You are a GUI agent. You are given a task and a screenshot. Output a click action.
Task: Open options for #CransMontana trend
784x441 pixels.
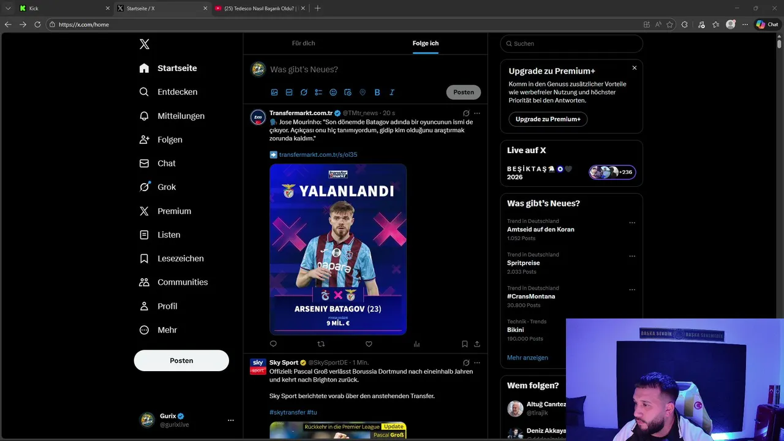632,290
